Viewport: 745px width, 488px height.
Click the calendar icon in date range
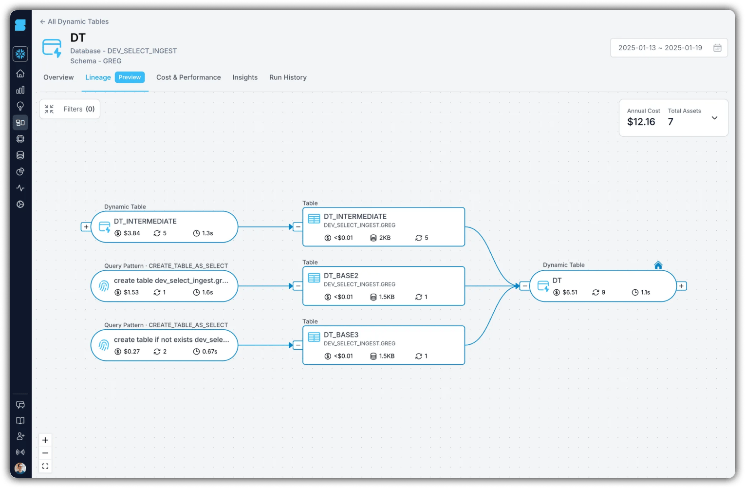tap(717, 48)
